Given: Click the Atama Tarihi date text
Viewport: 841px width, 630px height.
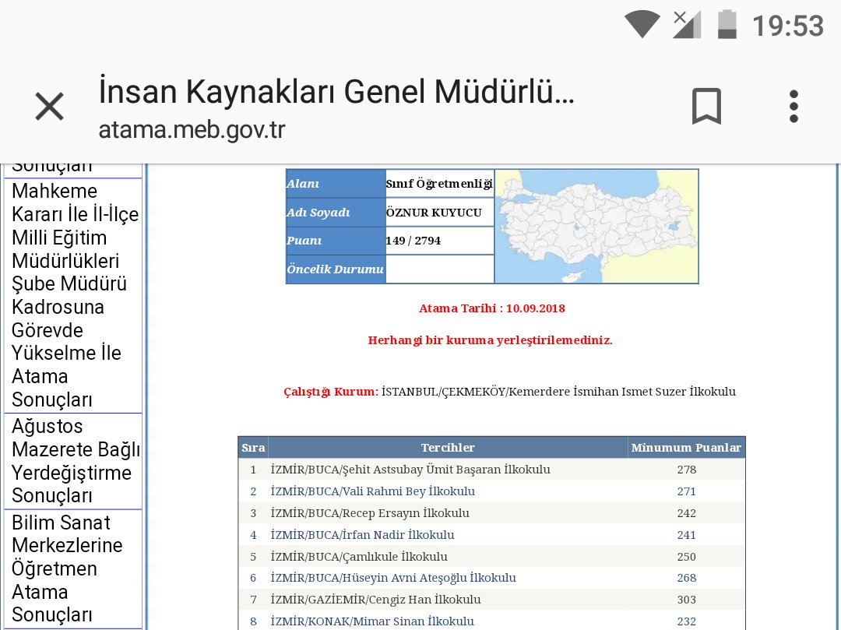Looking at the screenshot, I should (492, 308).
